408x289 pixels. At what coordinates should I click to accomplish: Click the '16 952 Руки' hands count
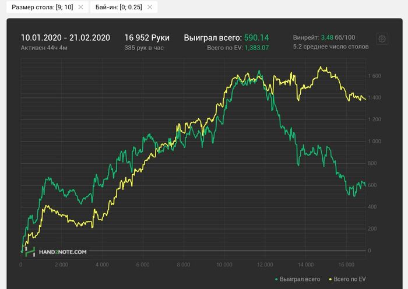click(x=147, y=38)
